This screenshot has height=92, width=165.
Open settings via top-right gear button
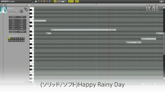click(161, 2)
